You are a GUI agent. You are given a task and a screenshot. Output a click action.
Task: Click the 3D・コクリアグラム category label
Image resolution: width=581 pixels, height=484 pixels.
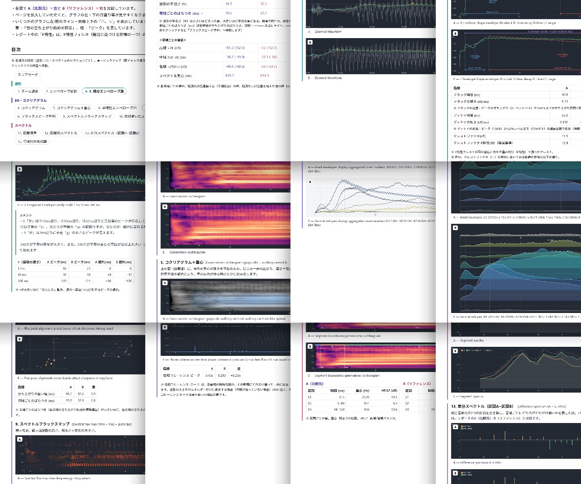click(30, 101)
